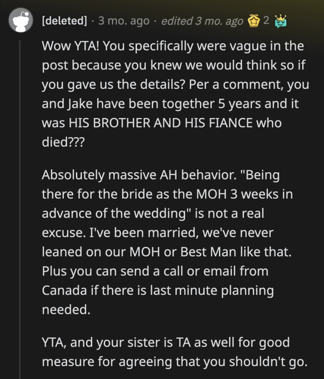Screen dimensions: 324x379
Task: Click the 'edited 3 mo. ago' label
Action: click(x=201, y=20)
